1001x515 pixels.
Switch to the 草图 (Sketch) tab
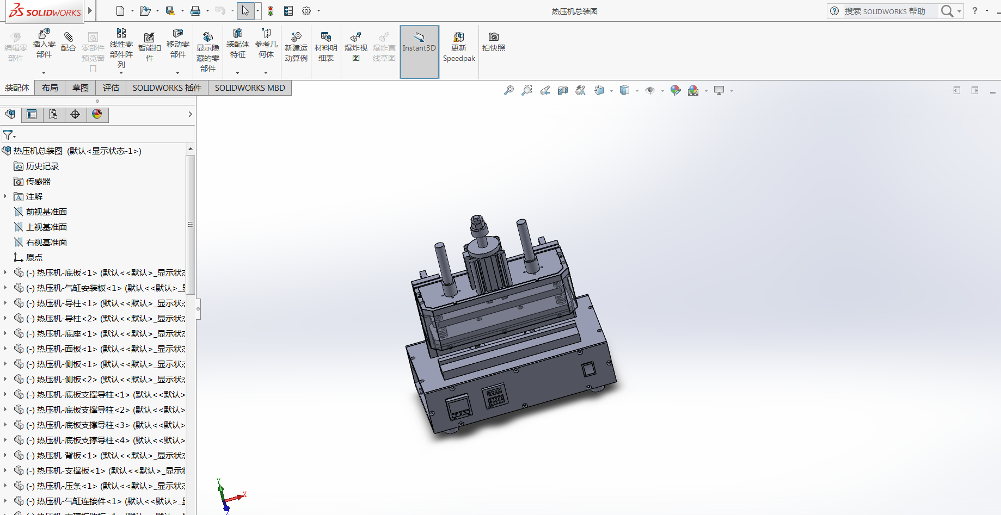(x=81, y=88)
